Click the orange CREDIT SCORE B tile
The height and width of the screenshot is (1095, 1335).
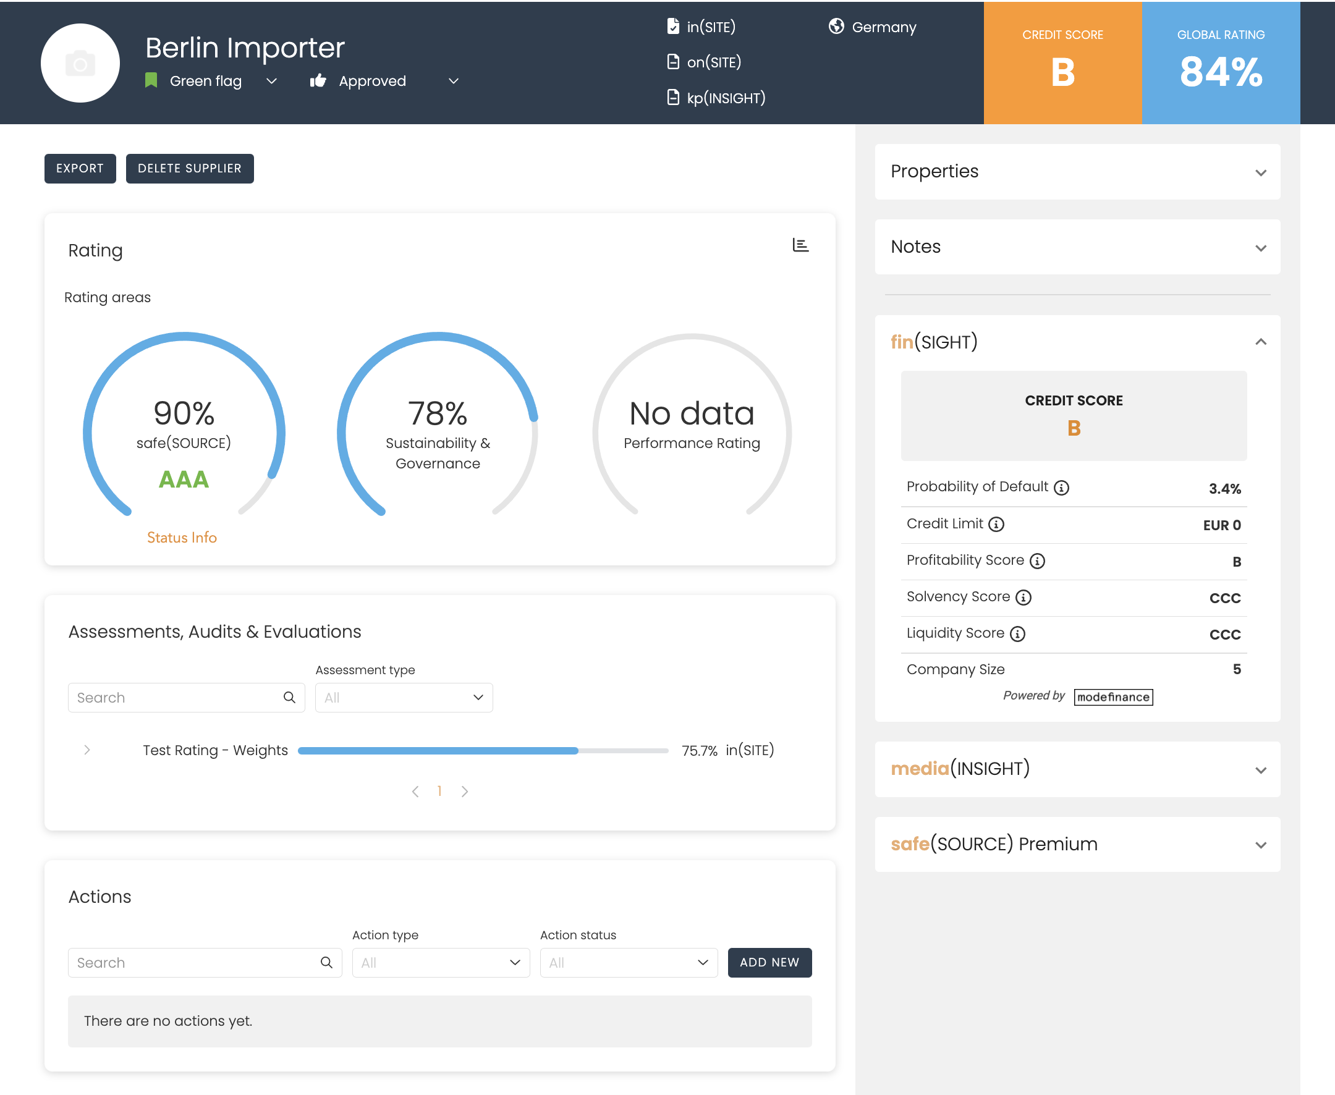tap(1062, 62)
